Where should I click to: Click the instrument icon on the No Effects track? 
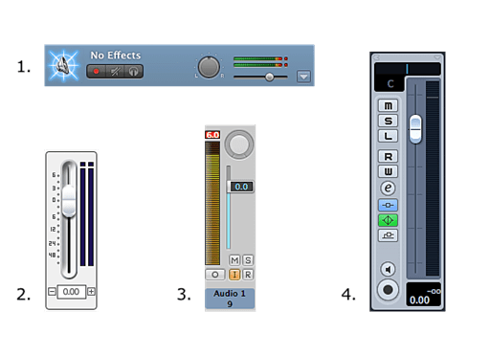(63, 65)
